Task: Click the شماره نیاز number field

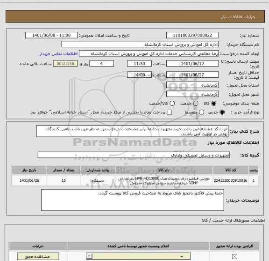Action: pos(192,35)
